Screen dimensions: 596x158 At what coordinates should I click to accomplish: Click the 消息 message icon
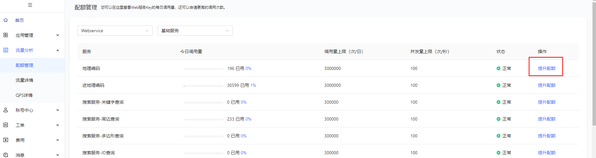6,155
